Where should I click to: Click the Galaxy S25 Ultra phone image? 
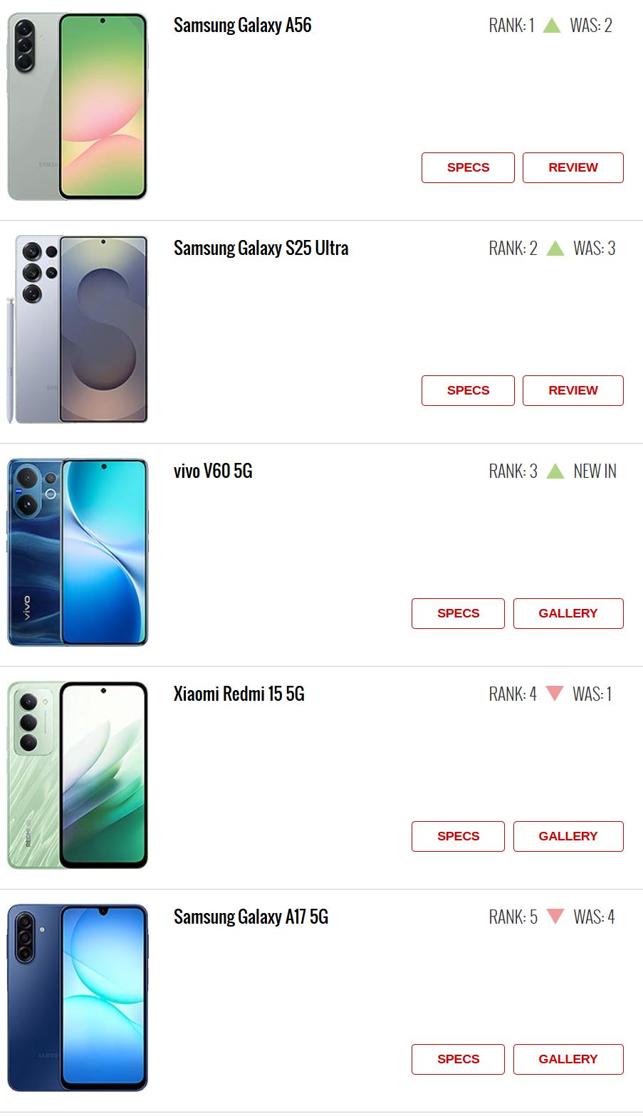tap(78, 329)
